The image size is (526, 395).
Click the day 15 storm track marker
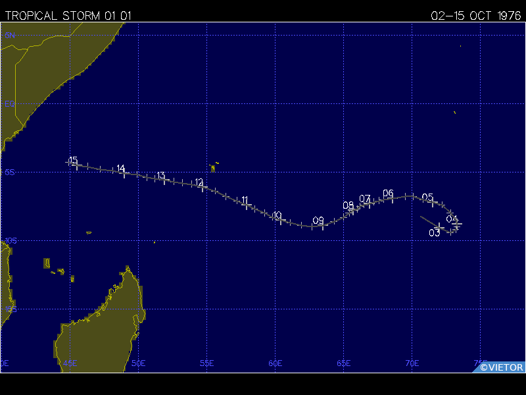click(77, 165)
